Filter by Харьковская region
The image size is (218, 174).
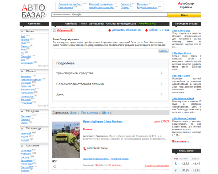click(28, 90)
